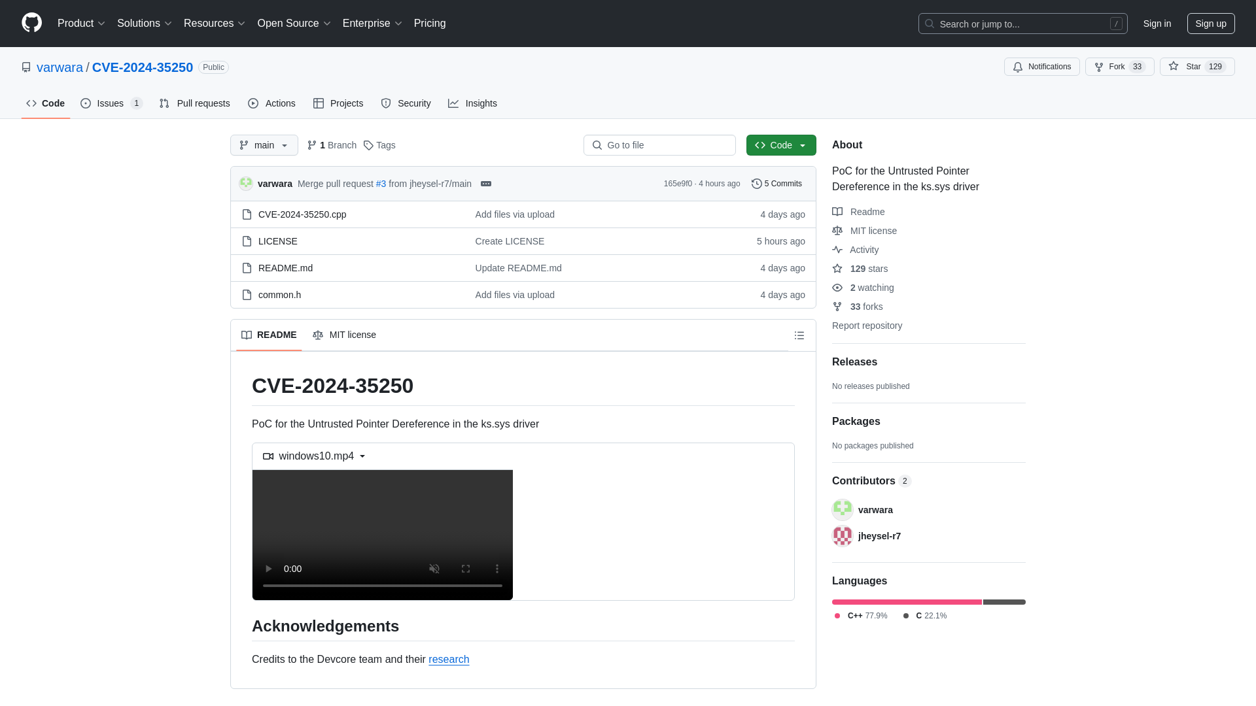Click the MIT license tab
This screenshot has width=1256, height=706.
pos(344,335)
